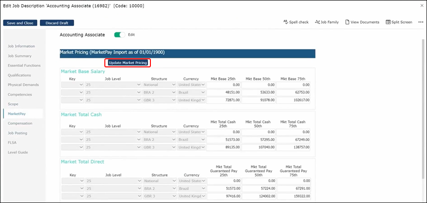This screenshot has width=427, height=203.
Task: Go to the Compensation section
Action: (x=20, y=123)
